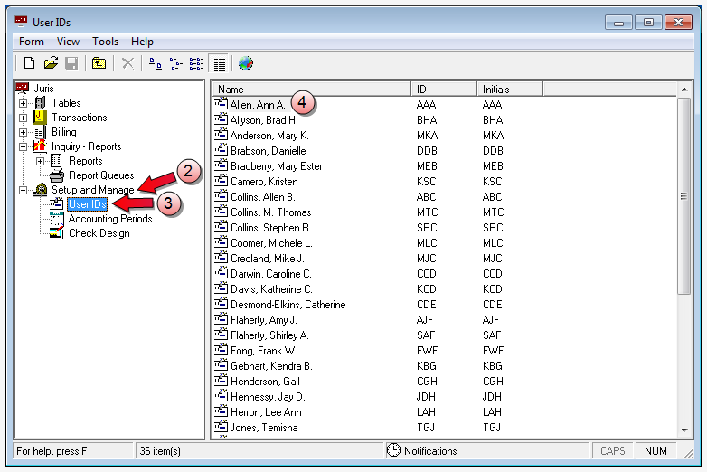Screen dimensions: 707x472
Task: Switch to details view
Action: tap(219, 63)
